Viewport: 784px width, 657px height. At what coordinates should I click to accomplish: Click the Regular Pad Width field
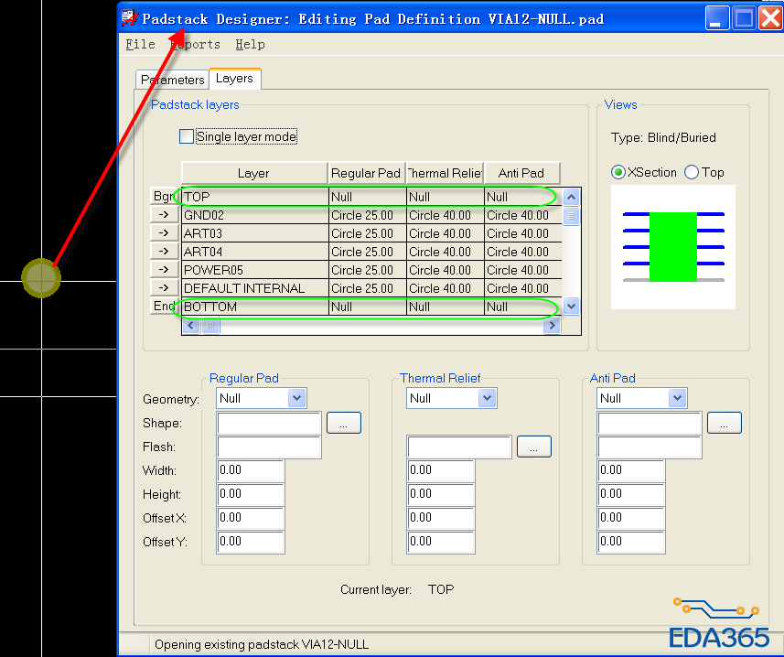click(x=251, y=470)
